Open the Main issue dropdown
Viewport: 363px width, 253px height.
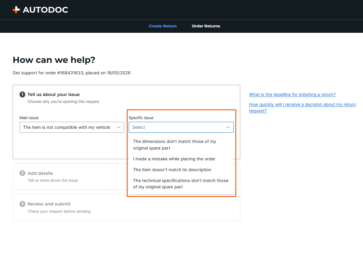coord(72,127)
